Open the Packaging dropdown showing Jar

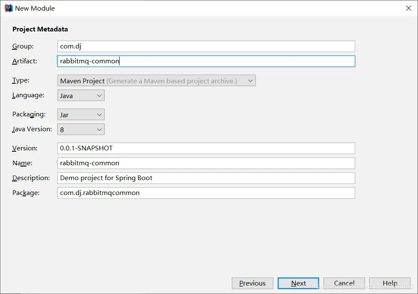click(x=81, y=115)
